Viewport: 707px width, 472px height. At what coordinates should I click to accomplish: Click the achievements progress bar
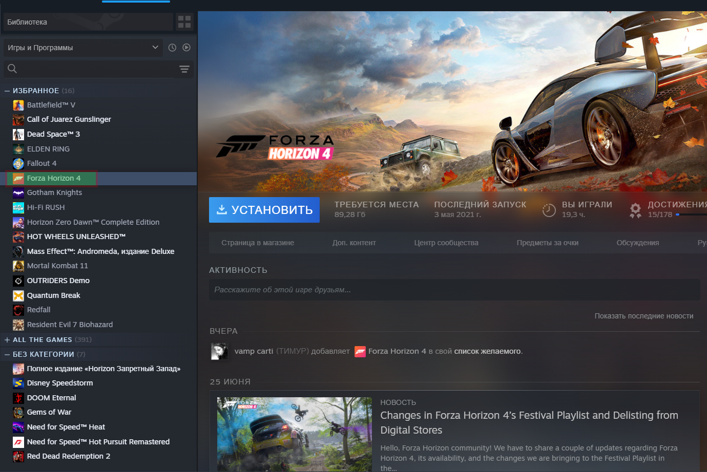click(692, 214)
